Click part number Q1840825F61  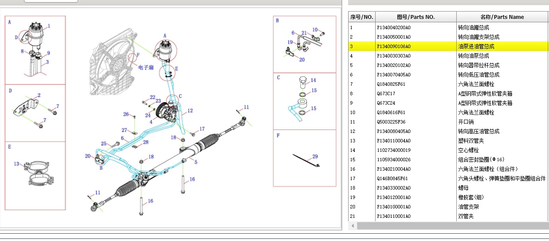(391, 84)
